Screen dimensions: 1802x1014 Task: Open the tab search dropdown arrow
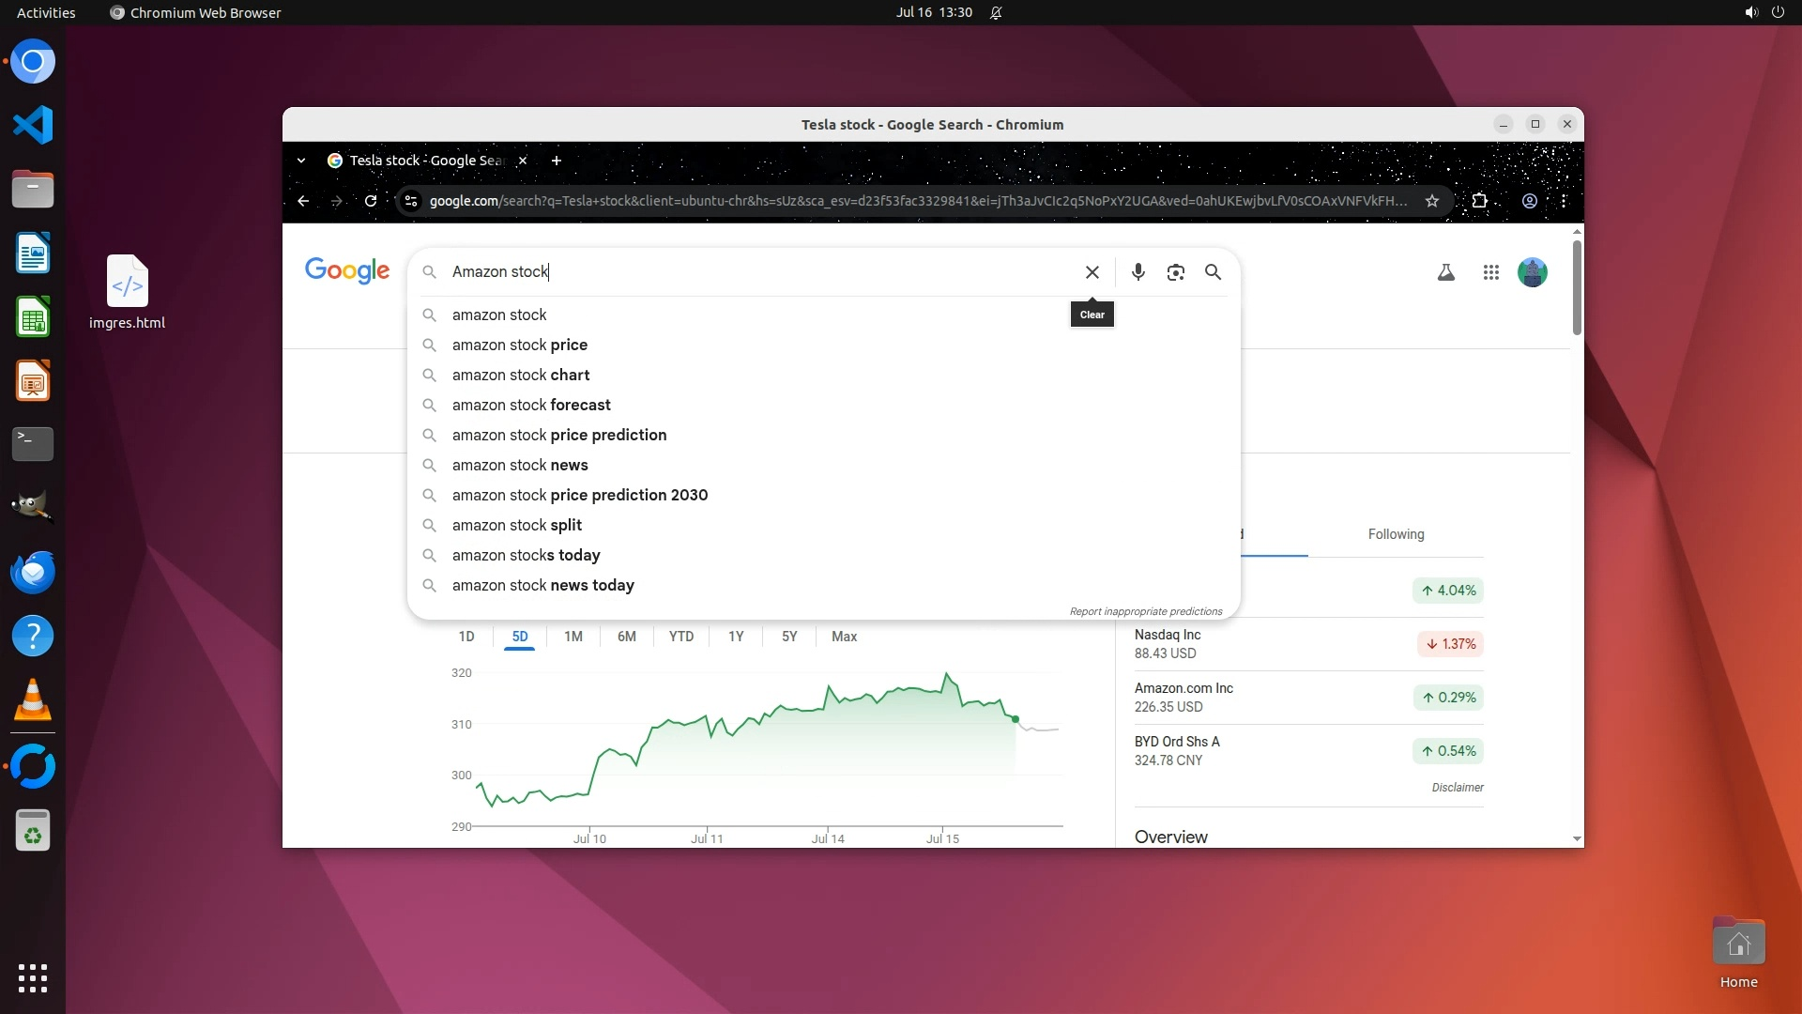pyautogui.click(x=301, y=161)
